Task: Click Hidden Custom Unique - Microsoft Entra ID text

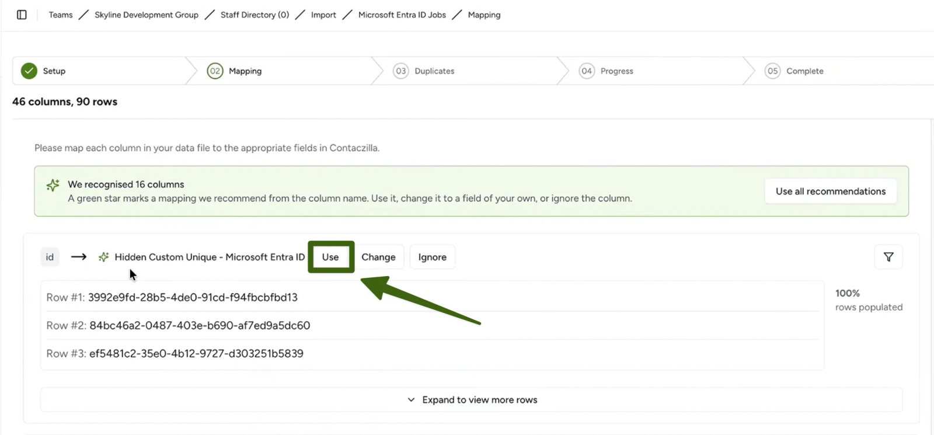Action: click(210, 257)
